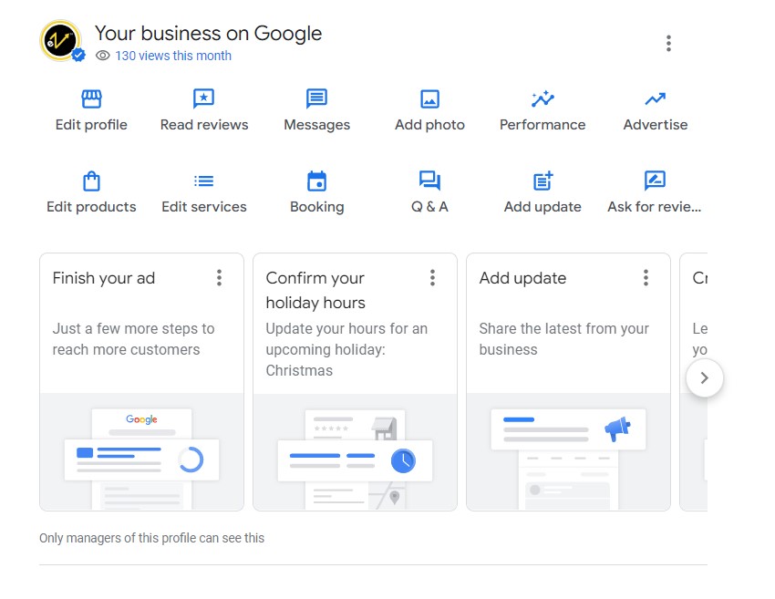Open the Booking calendar icon

coord(316,181)
